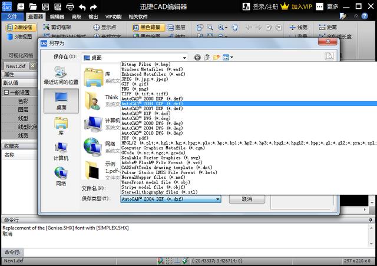The width and height of the screenshot is (377, 266).
Task: Switch to the Output tab
Action: [93, 17]
